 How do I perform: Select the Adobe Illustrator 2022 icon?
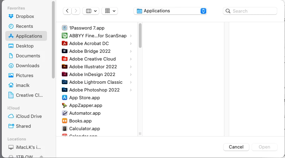coord(65,67)
